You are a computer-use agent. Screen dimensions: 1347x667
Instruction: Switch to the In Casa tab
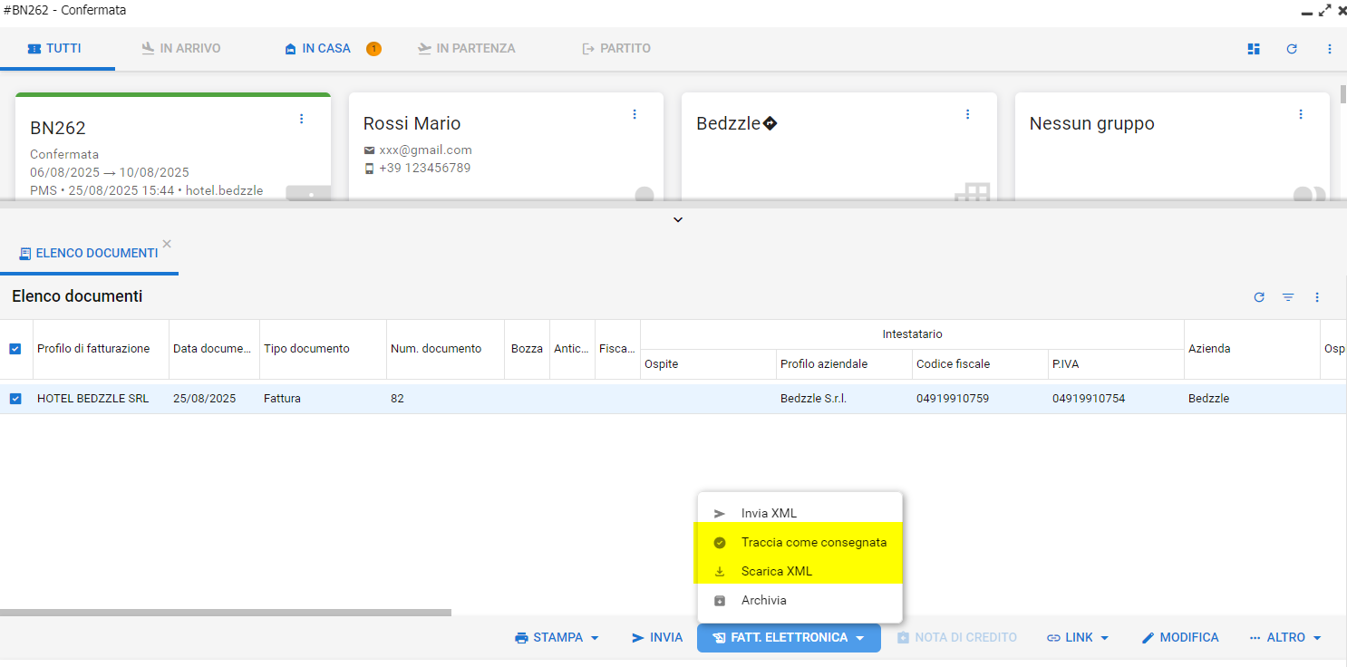(x=325, y=49)
